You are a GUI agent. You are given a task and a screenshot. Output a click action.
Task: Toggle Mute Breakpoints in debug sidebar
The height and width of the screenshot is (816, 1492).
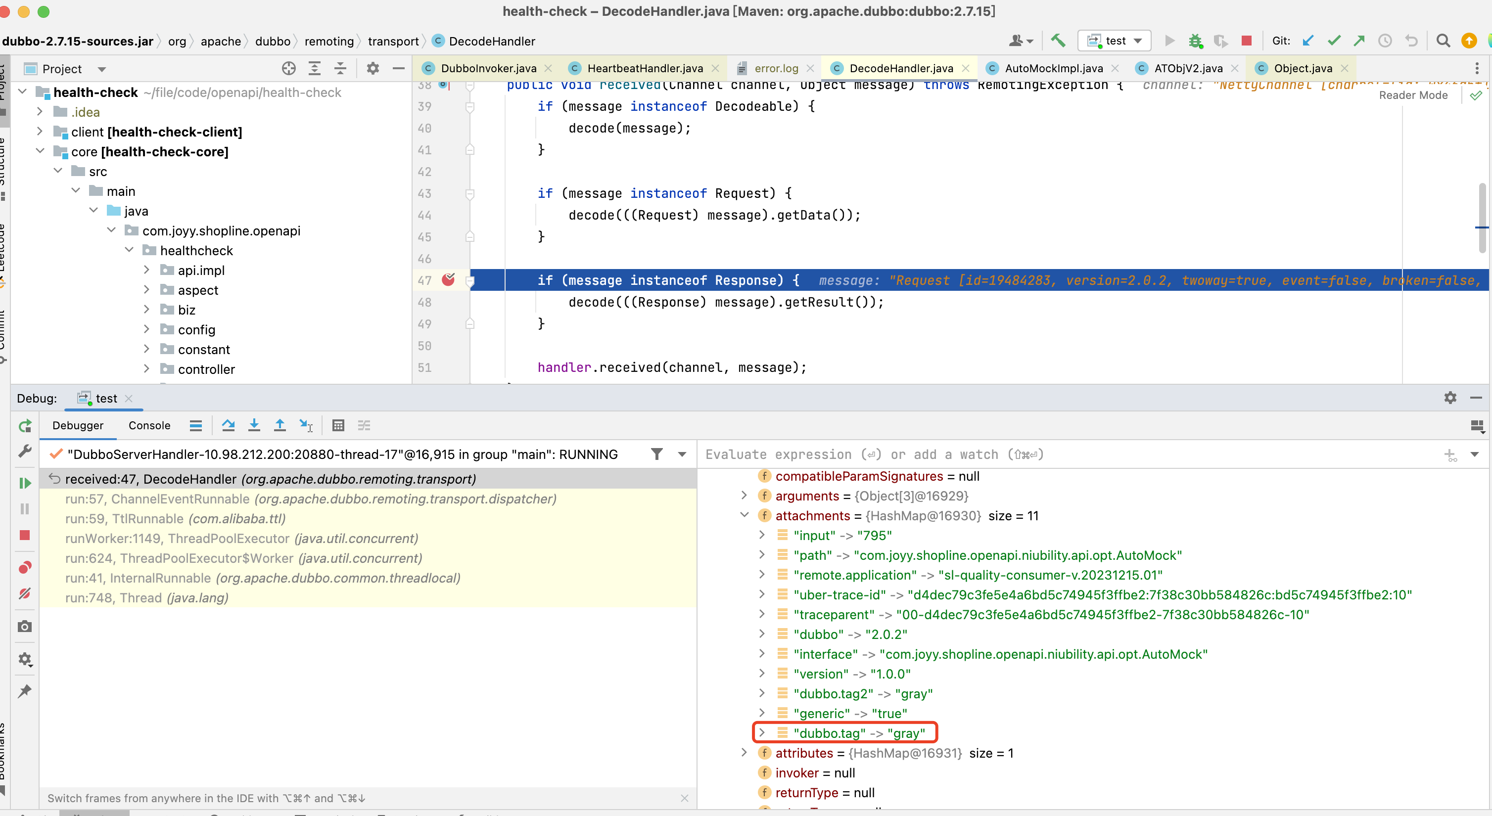(25, 593)
